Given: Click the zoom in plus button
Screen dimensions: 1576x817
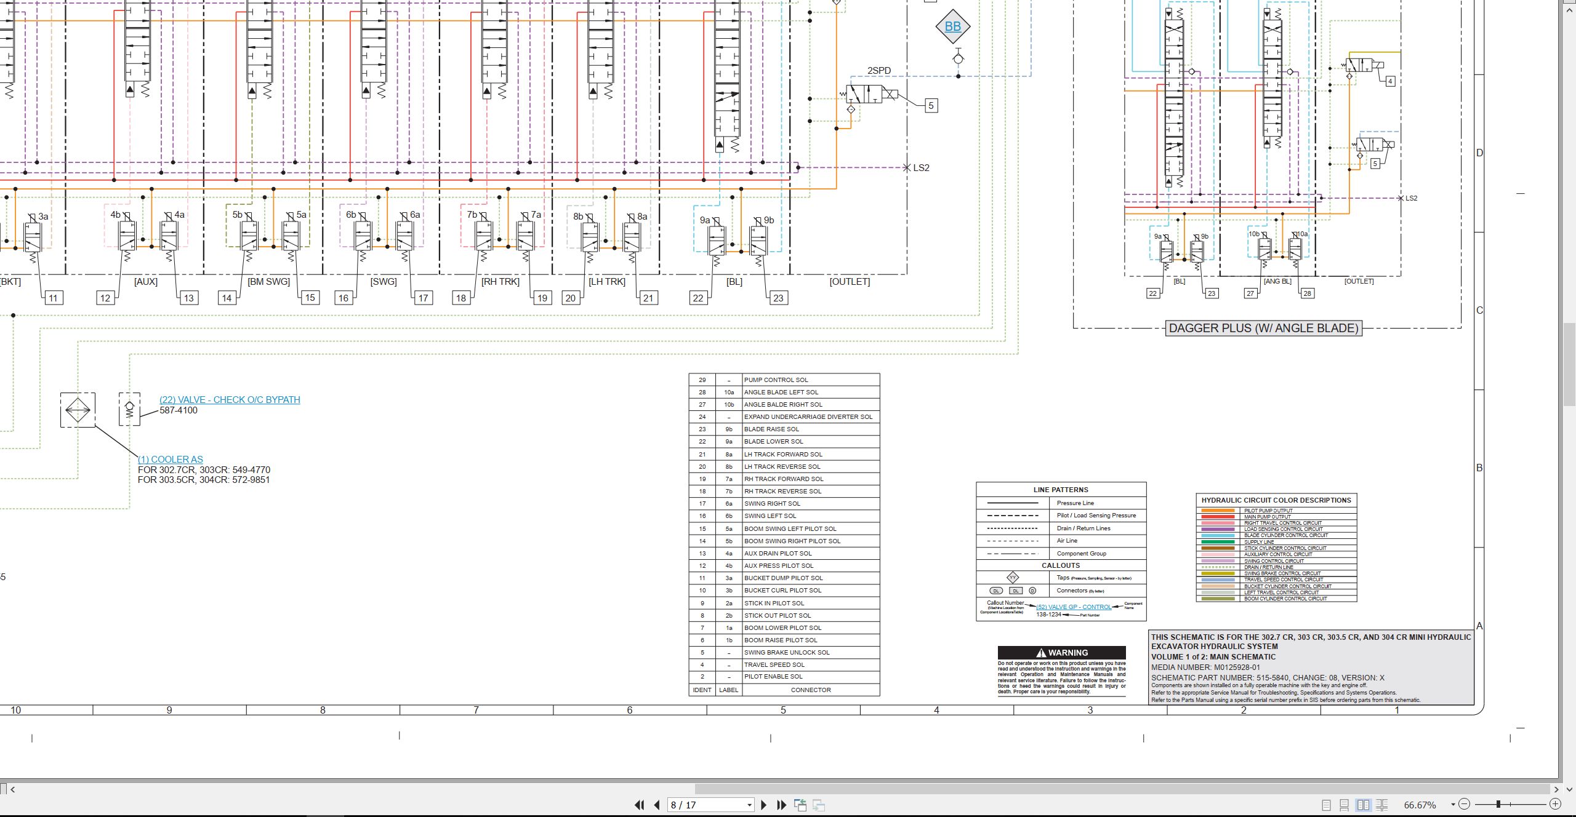Looking at the screenshot, I should click(x=1555, y=804).
